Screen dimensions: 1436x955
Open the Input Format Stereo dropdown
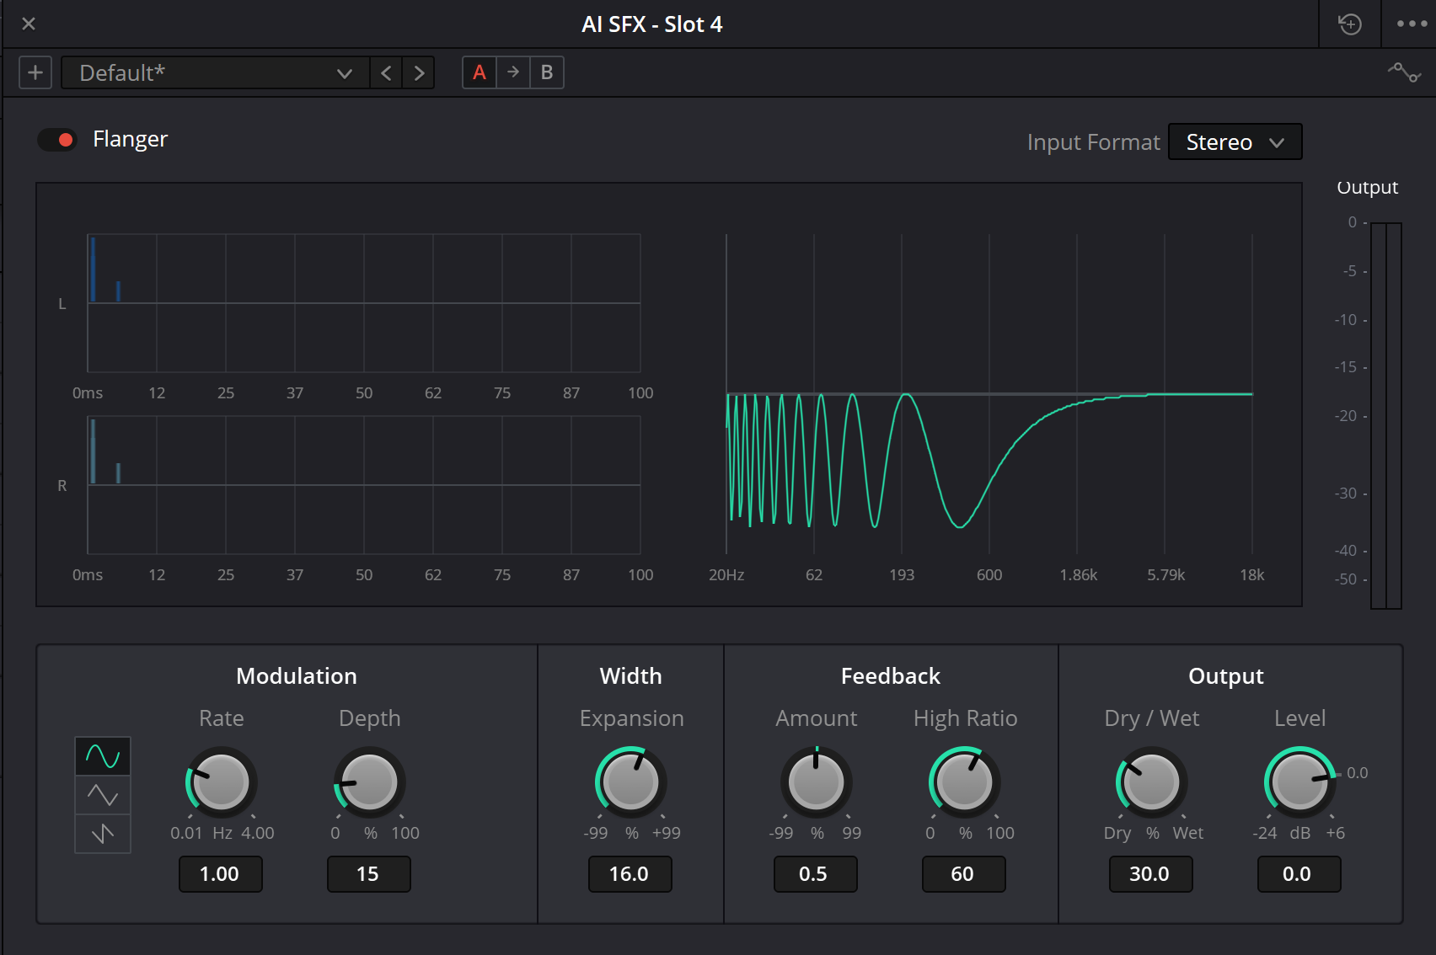tap(1235, 141)
